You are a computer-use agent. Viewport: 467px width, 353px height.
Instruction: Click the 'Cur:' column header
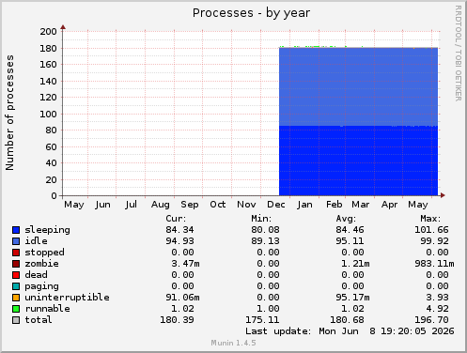[x=176, y=219]
